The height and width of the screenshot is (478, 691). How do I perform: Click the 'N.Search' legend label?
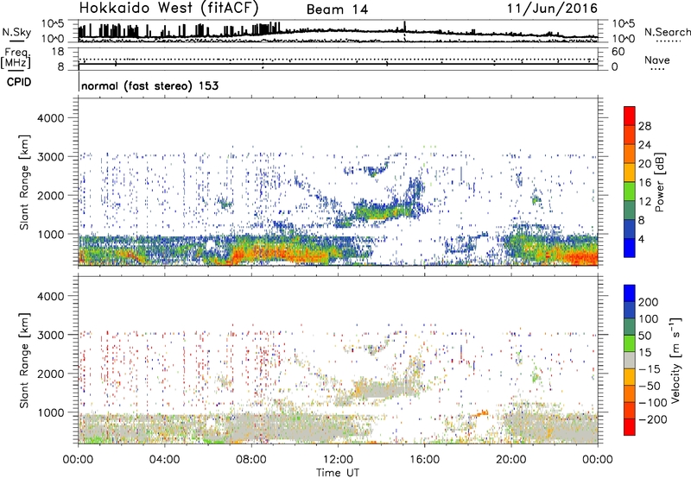point(667,32)
